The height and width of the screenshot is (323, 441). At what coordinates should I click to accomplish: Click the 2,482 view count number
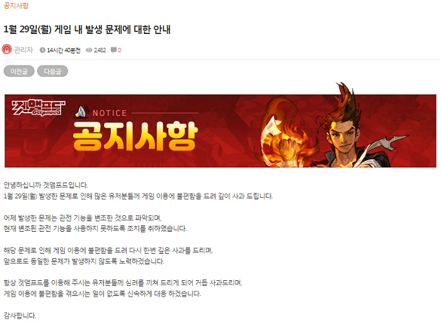100,50
